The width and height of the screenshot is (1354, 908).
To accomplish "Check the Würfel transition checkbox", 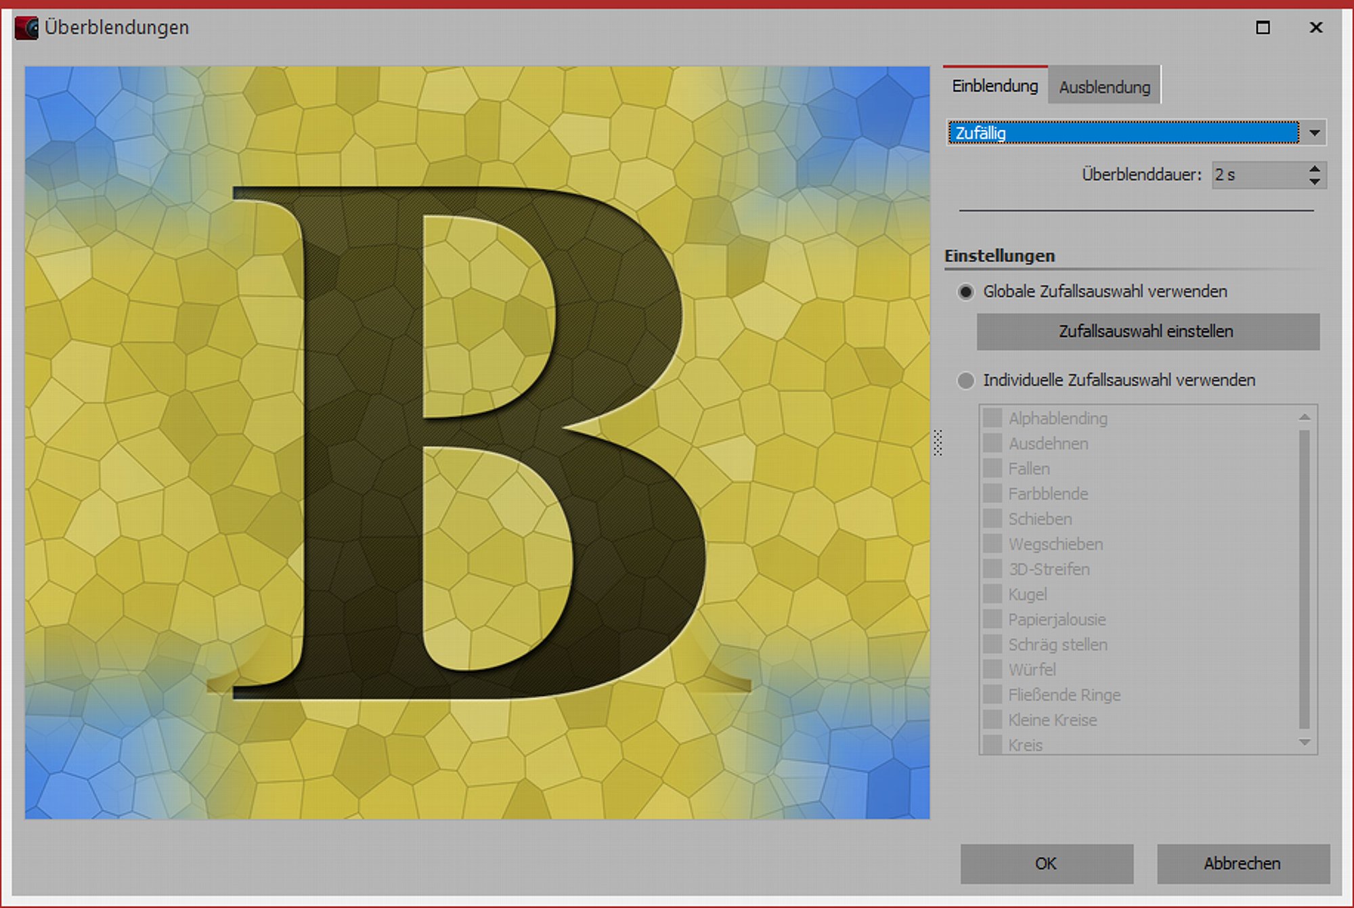I will coord(992,669).
